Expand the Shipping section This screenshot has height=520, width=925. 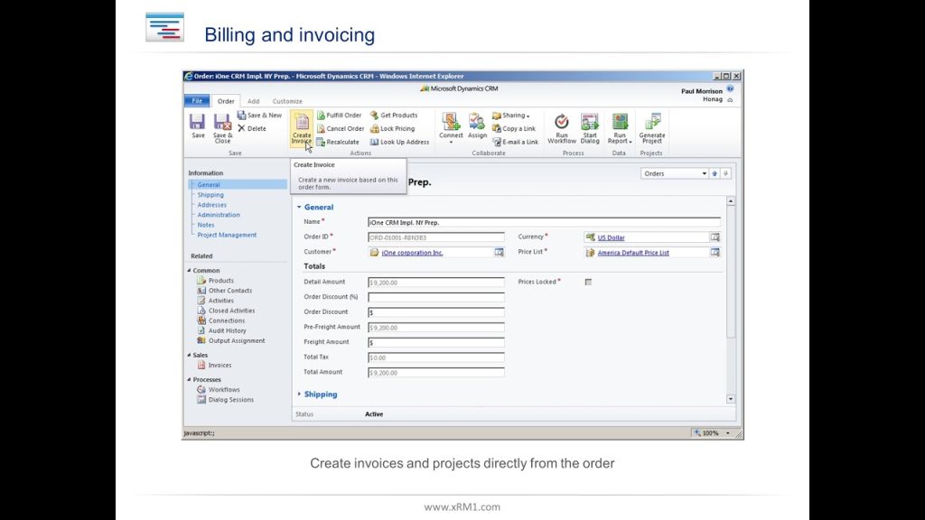tap(299, 394)
